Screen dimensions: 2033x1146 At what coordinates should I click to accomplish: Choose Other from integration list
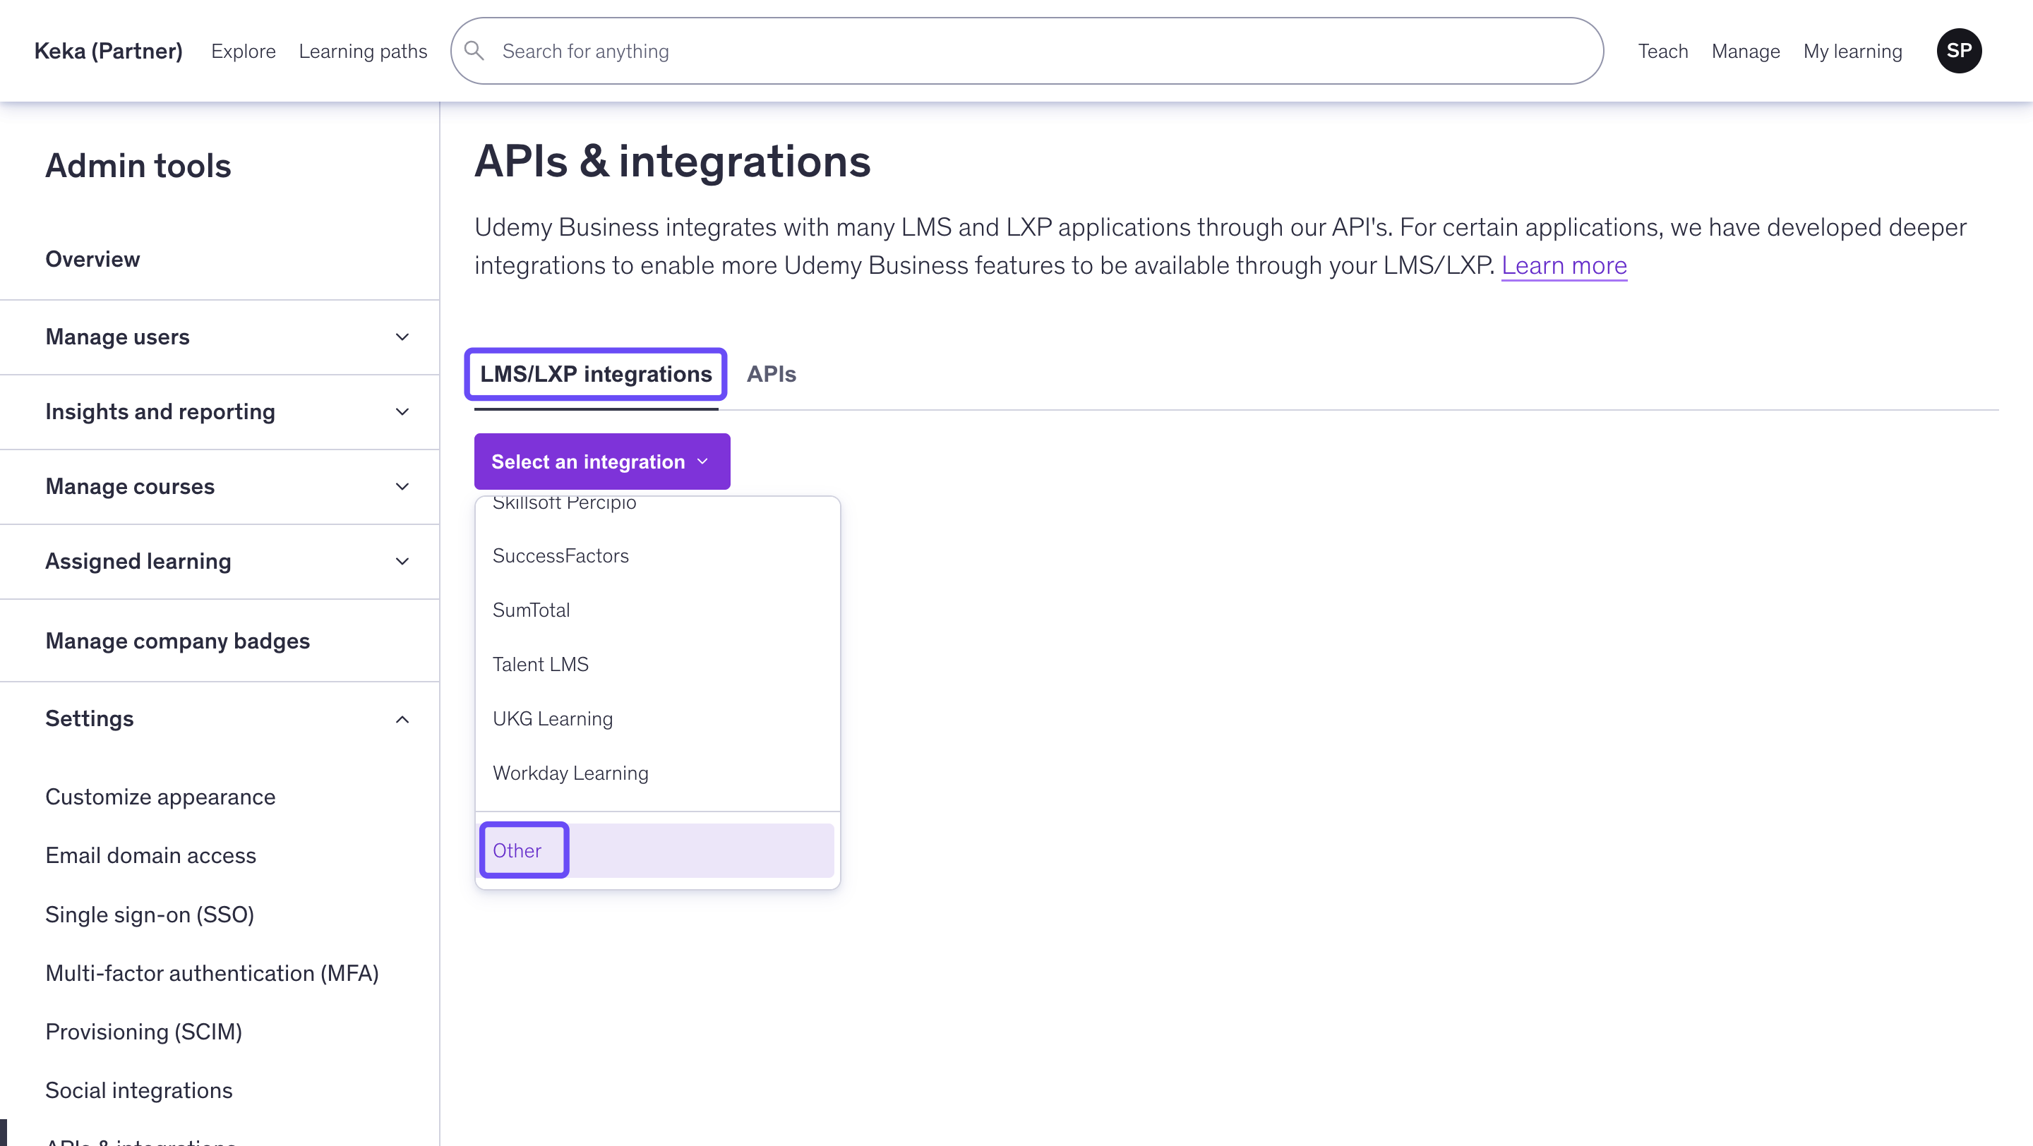click(x=517, y=850)
